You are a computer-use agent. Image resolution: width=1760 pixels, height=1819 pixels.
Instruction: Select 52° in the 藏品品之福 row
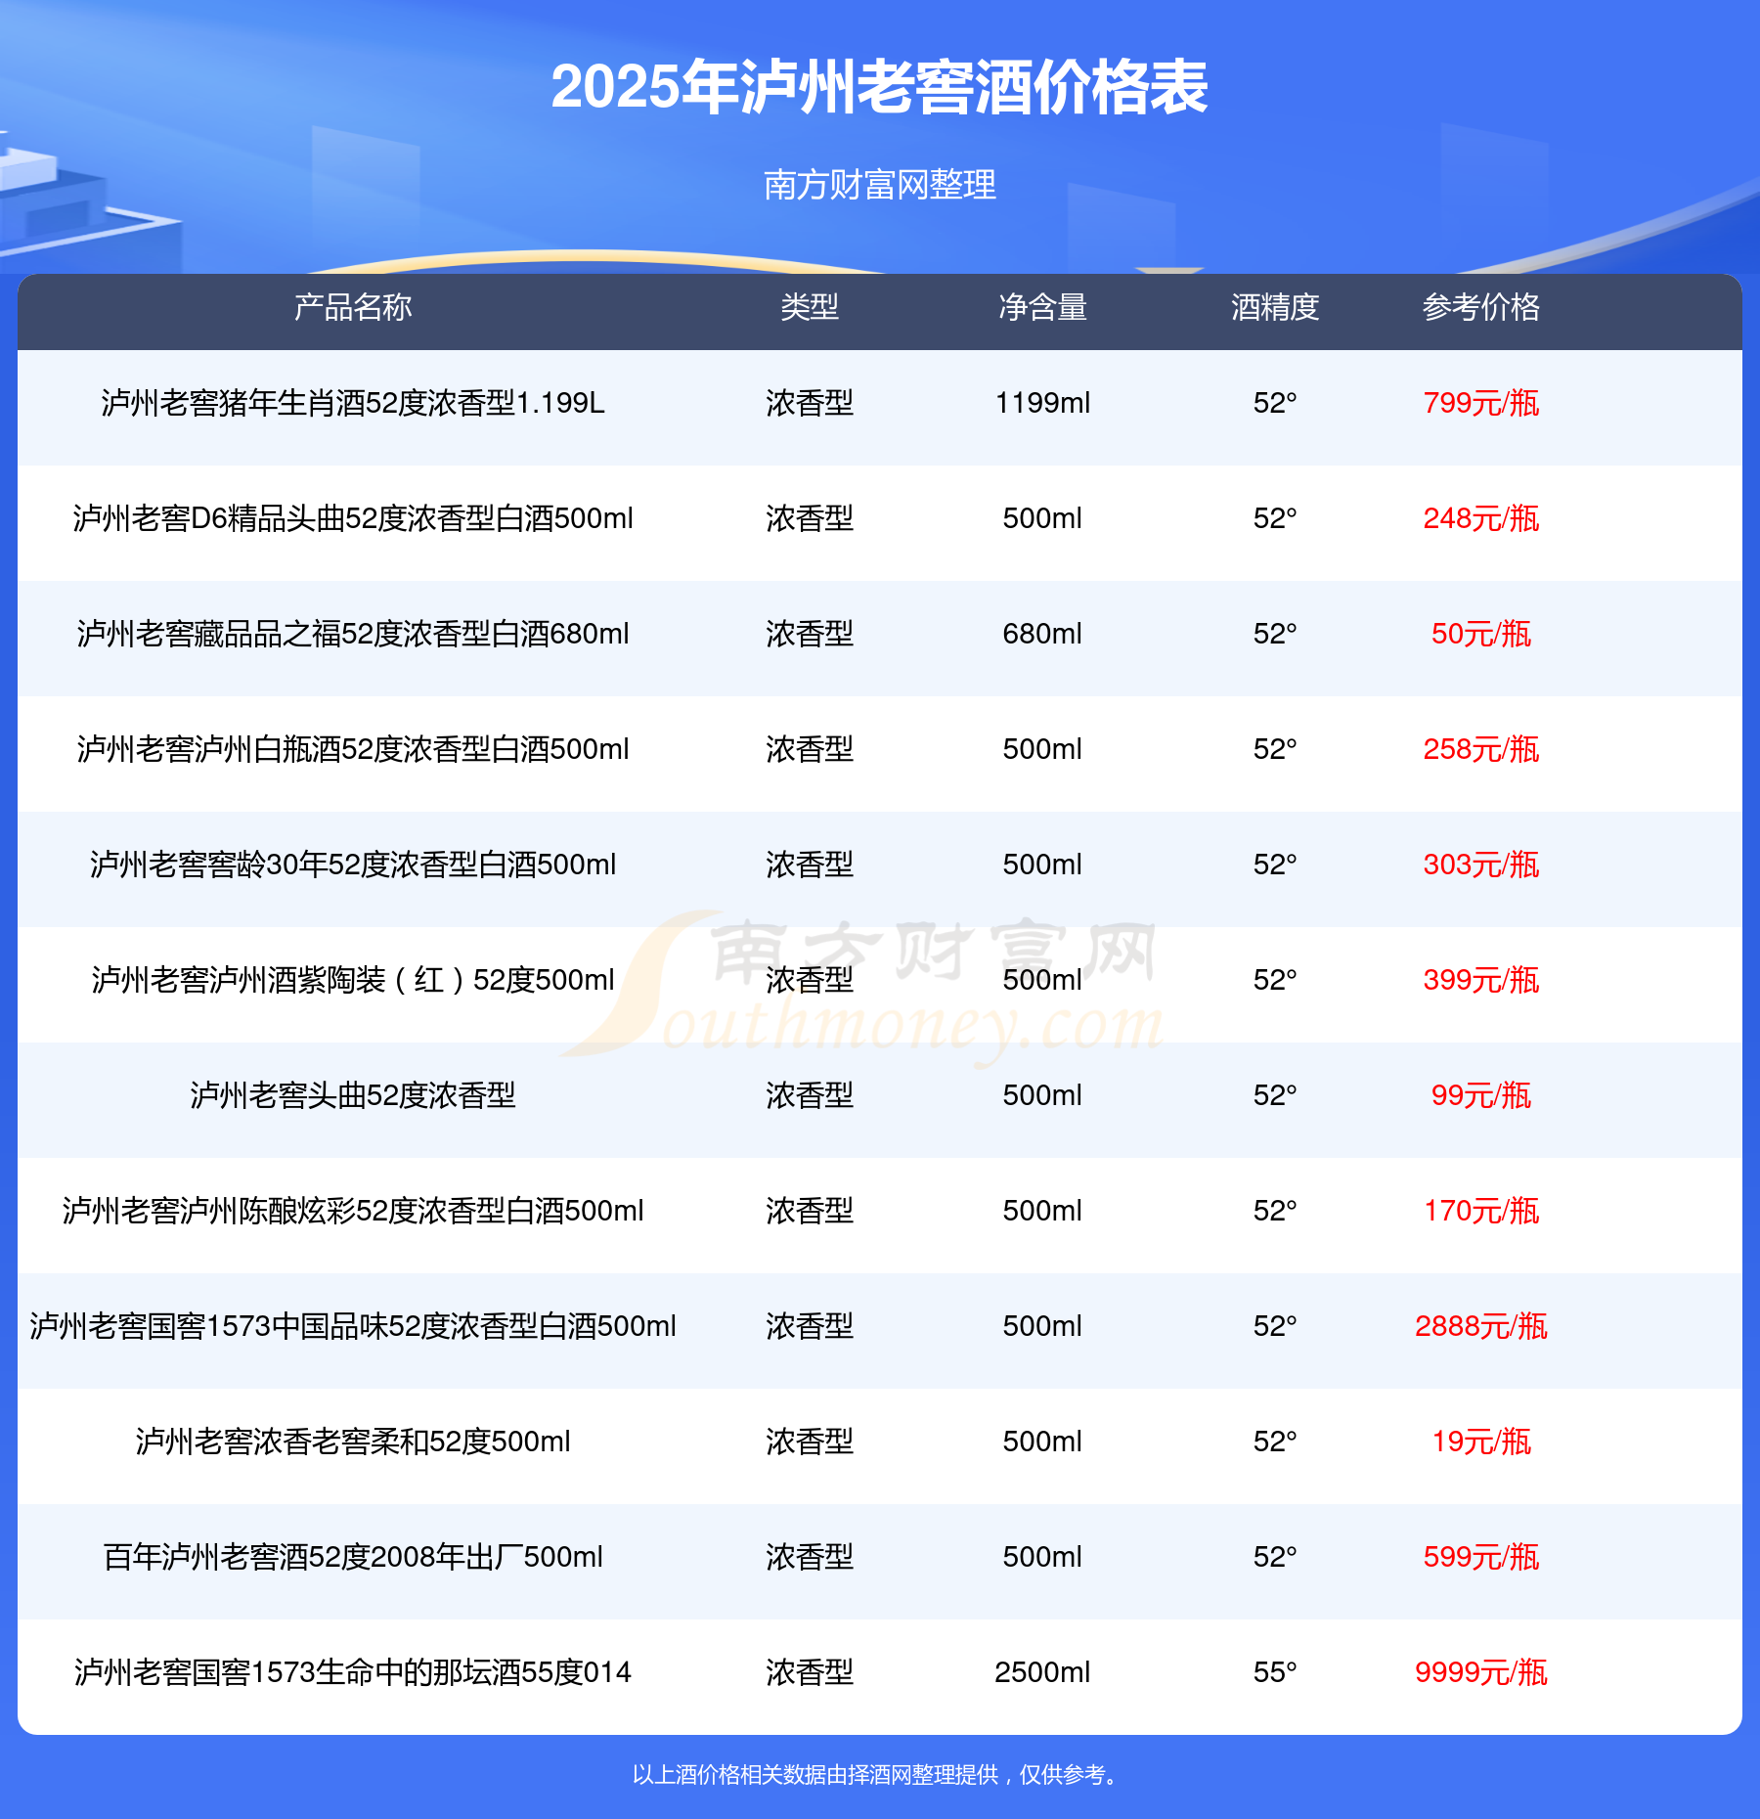(1275, 634)
